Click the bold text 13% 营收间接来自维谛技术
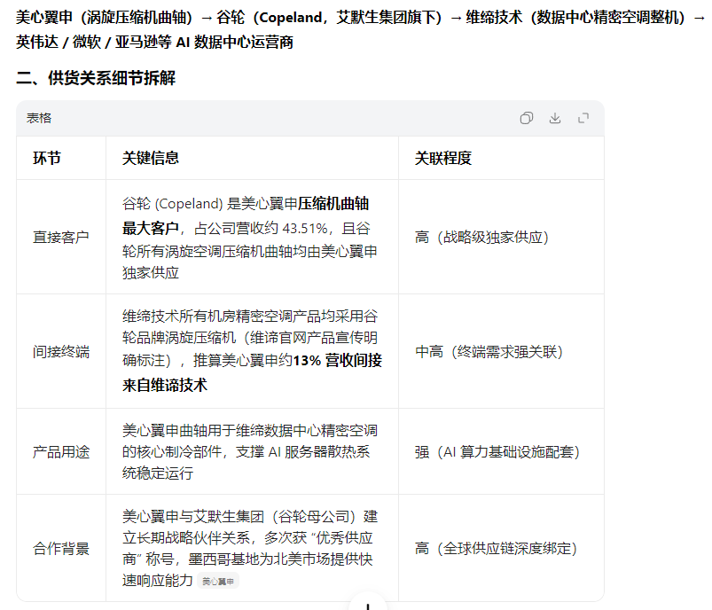The width and height of the screenshot is (712, 610). click(252, 373)
